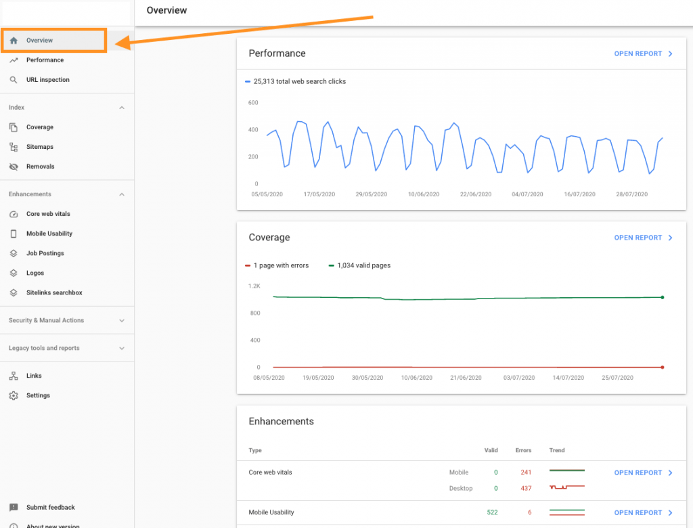Click the Job Postings enhancement icon
Image resolution: width=693 pixels, height=528 pixels.
click(15, 253)
